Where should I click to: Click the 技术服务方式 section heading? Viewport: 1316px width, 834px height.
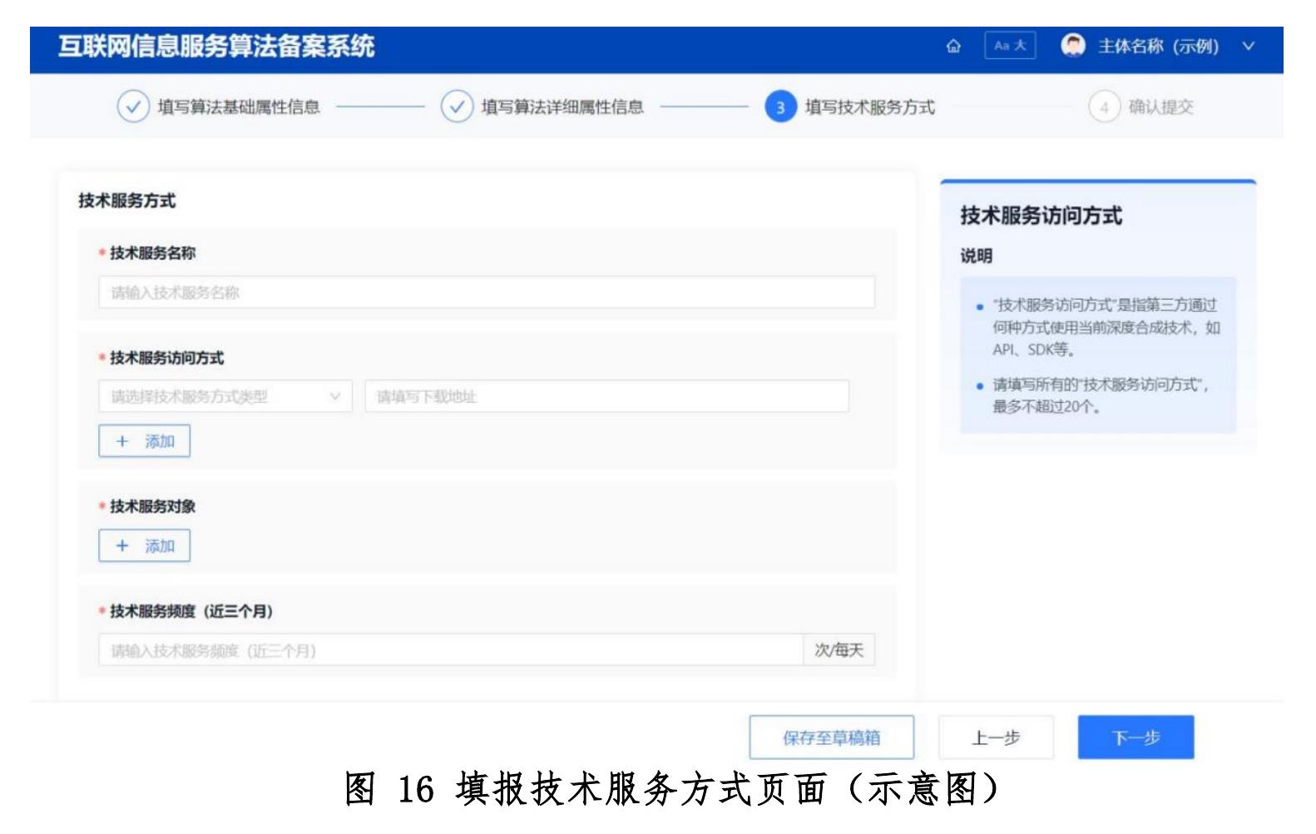126,201
